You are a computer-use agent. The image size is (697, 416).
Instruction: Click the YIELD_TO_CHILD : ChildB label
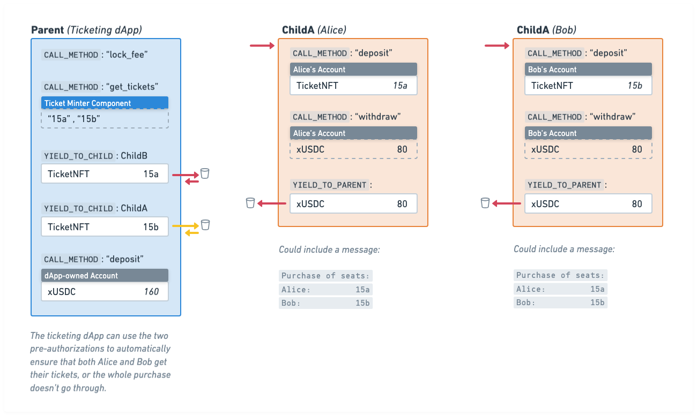[95, 156]
